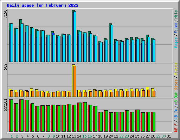Click day label 29 on the axis
The width and height of the screenshot is (180, 140).
[158, 136]
